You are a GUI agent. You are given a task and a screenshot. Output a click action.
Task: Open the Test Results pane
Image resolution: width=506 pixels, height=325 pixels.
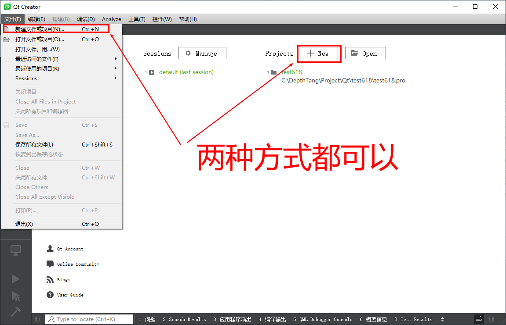(x=413, y=319)
